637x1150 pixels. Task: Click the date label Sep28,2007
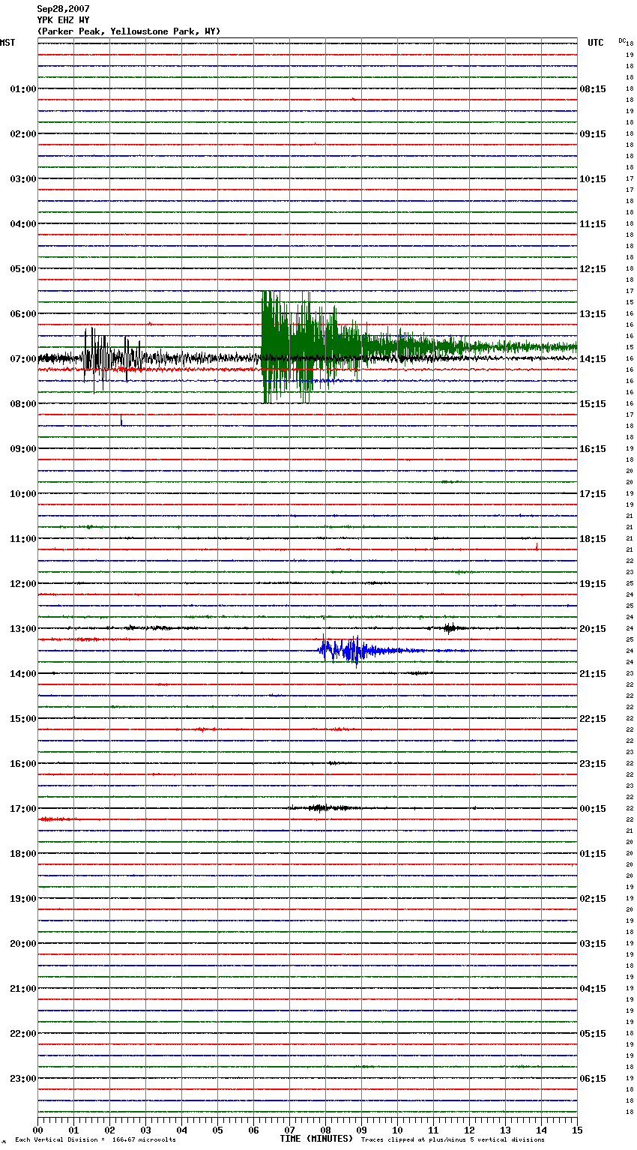pos(63,9)
